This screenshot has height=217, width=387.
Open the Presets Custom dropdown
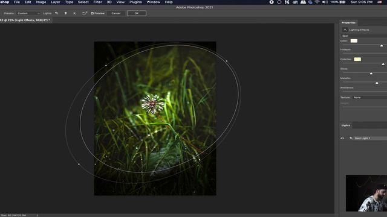pos(28,13)
